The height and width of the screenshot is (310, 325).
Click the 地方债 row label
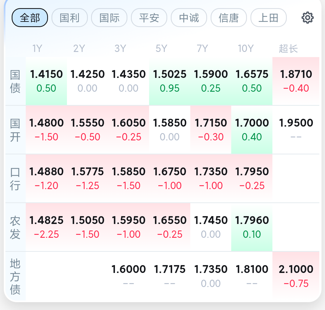click(x=15, y=276)
